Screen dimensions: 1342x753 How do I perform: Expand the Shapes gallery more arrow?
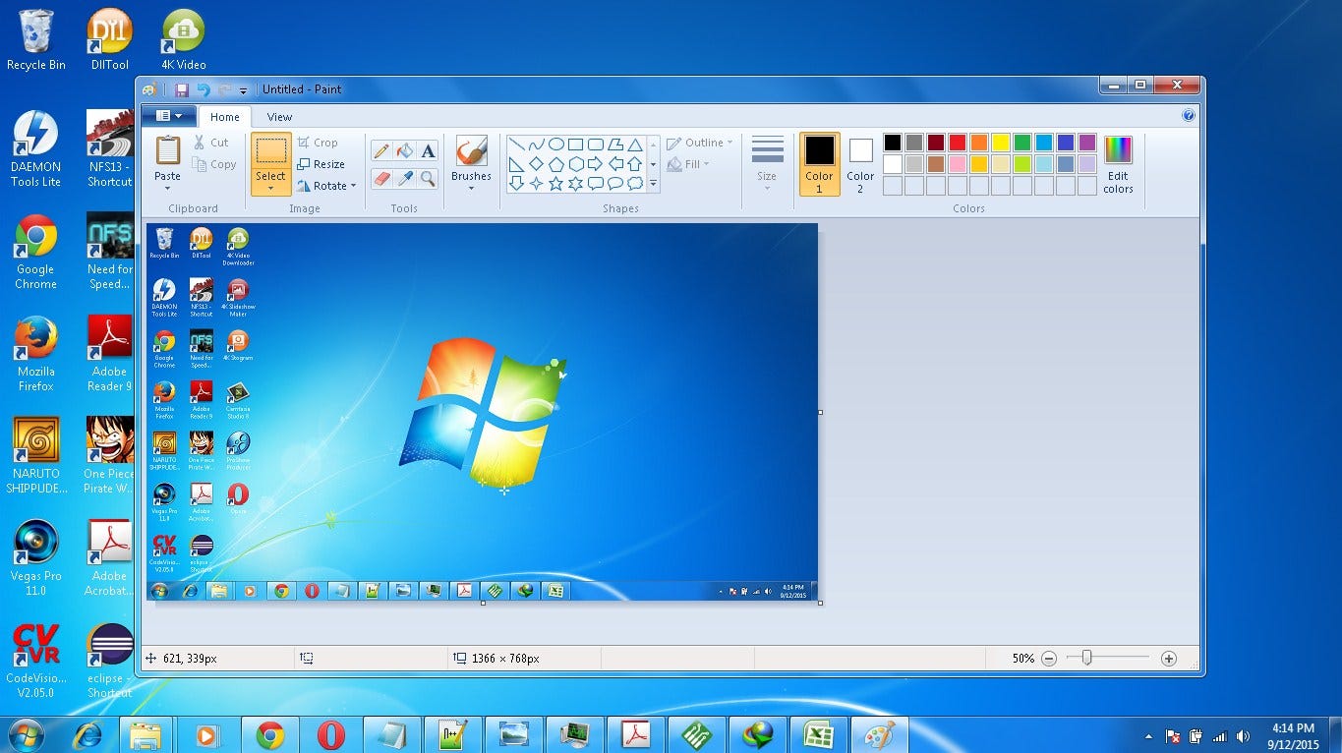654,184
